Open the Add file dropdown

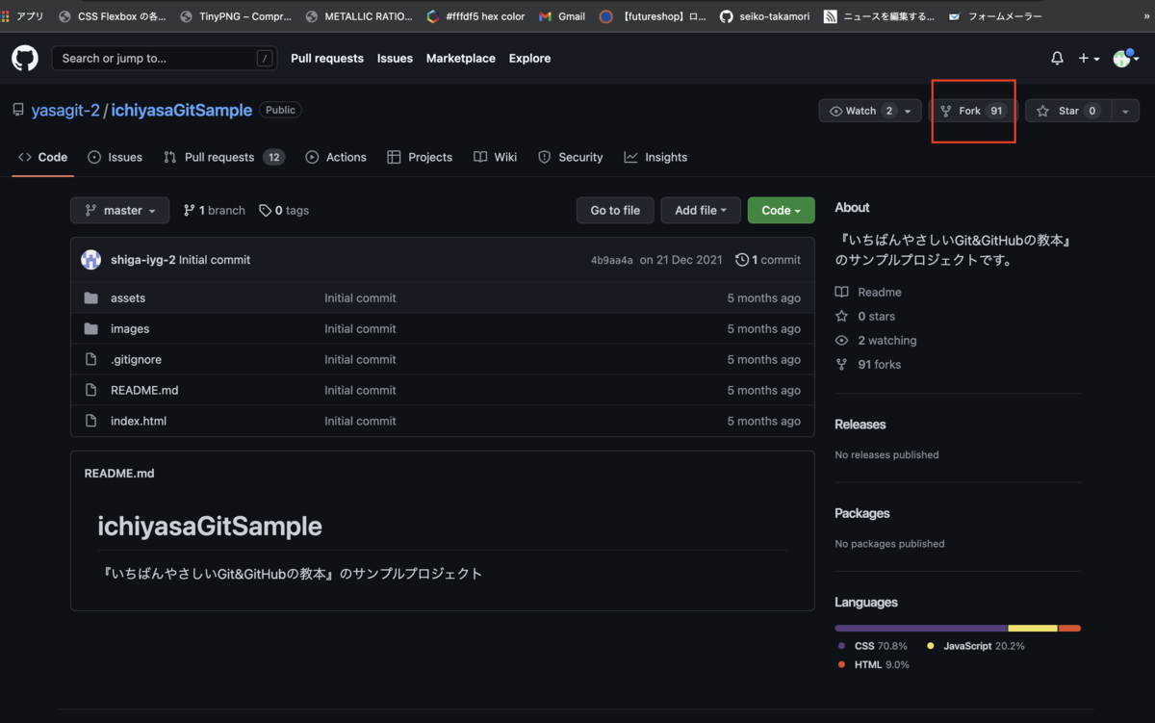pyautogui.click(x=701, y=210)
